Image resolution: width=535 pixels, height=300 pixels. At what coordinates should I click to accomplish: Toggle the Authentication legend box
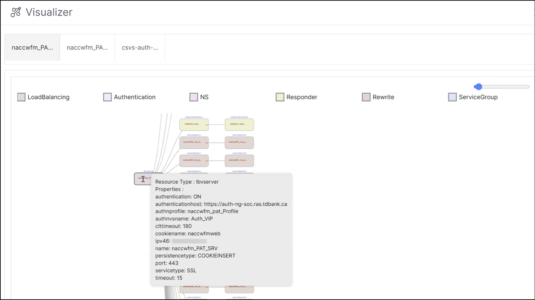click(107, 97)
